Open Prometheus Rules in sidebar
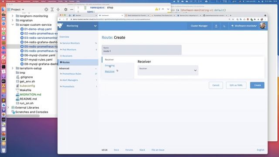 pyautogui.click(x=78, y=74)
